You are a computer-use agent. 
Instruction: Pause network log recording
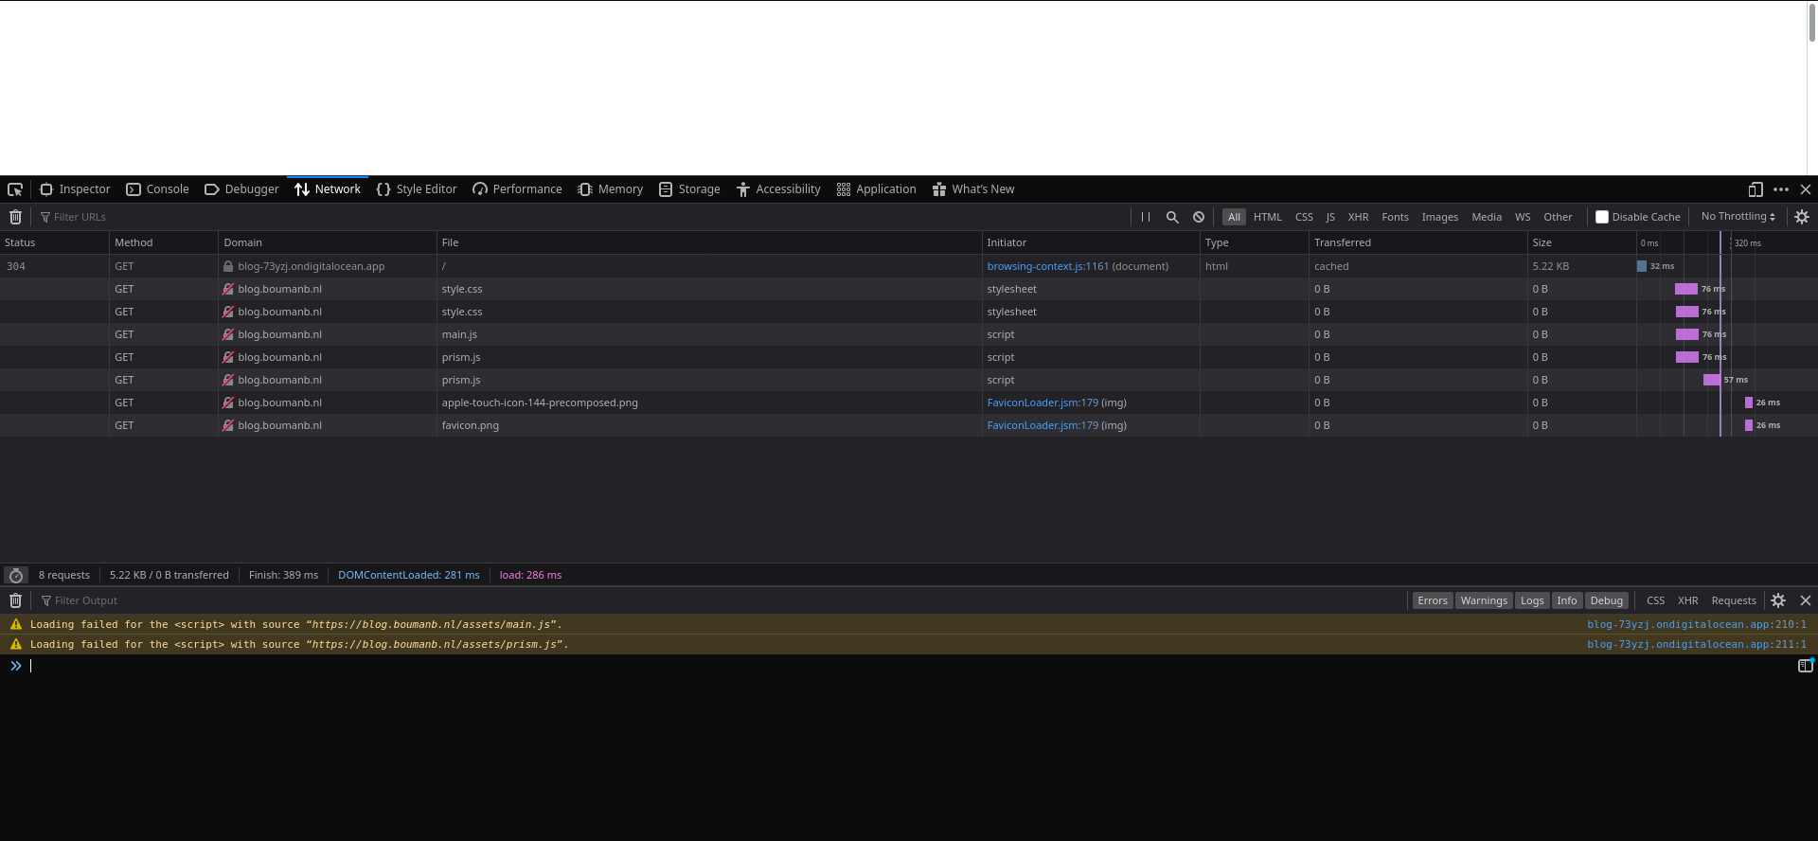pos(1146,217)
